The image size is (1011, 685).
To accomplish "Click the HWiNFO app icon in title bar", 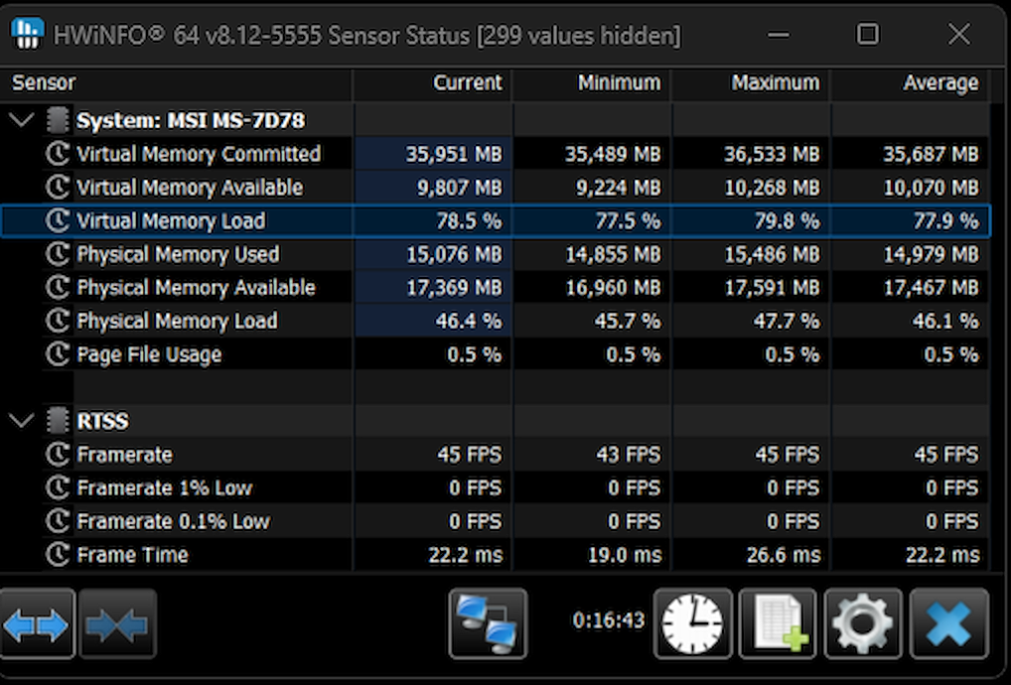I will click(x=28, y=34).
